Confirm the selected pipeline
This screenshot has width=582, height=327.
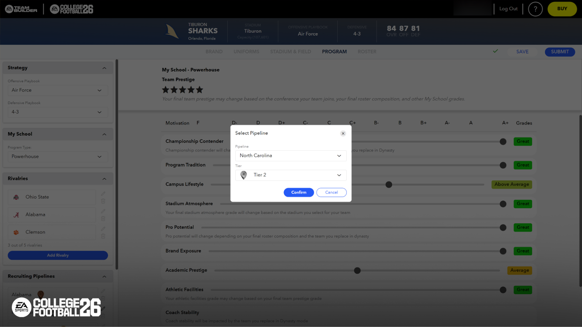[x=299, y=192]
